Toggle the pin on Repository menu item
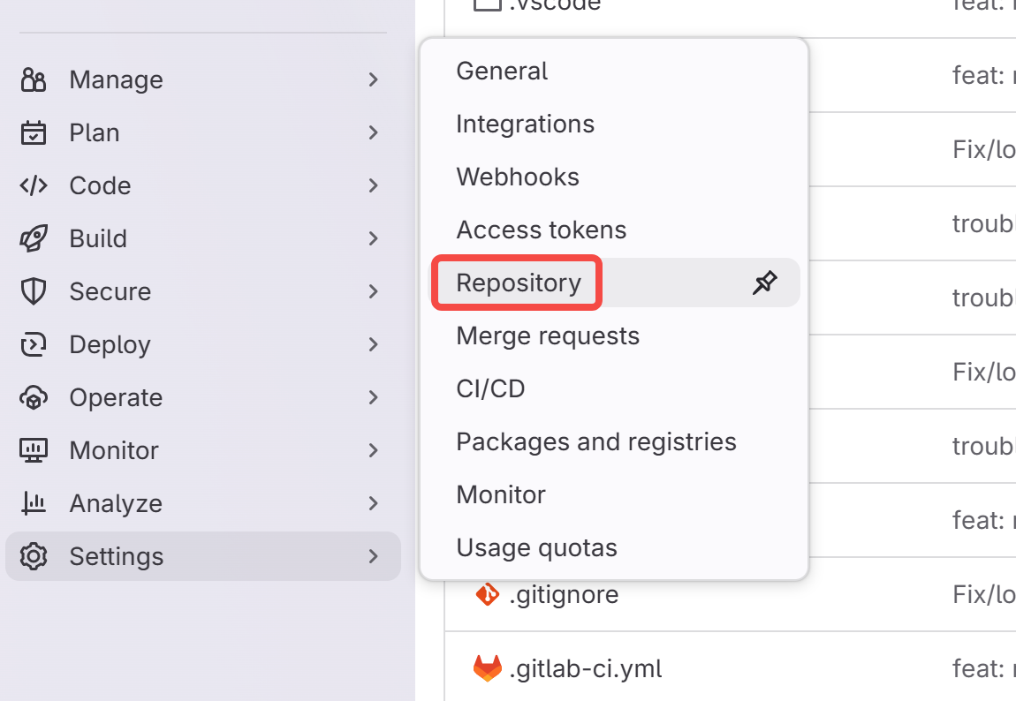The height and width of the screenshot is (701, 1016). 764,283
